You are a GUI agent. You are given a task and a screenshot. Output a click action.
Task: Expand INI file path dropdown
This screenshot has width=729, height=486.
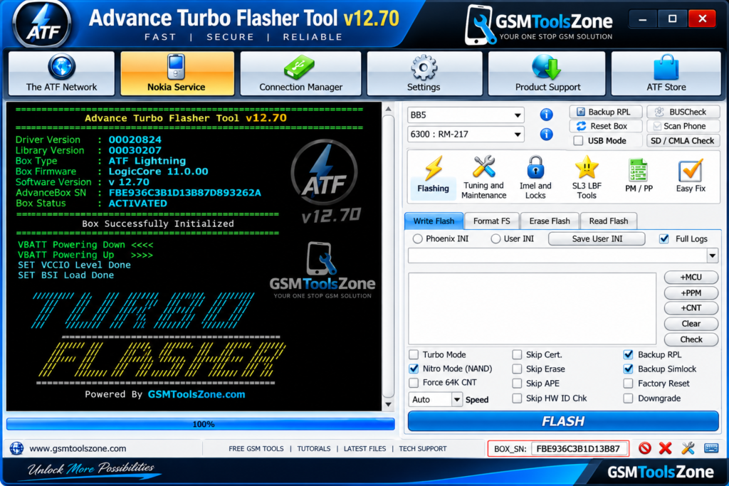point(712,255)
